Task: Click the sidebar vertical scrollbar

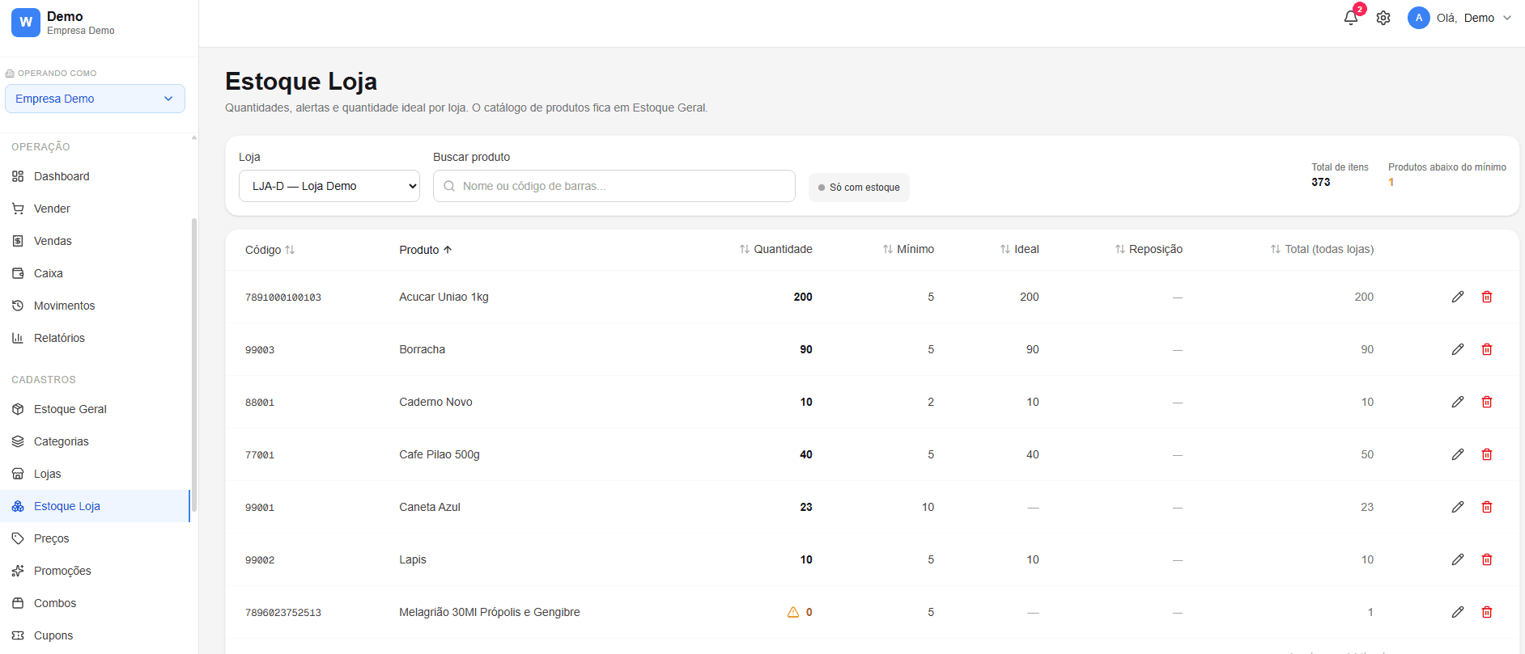Action: click(x=193, y=364)
